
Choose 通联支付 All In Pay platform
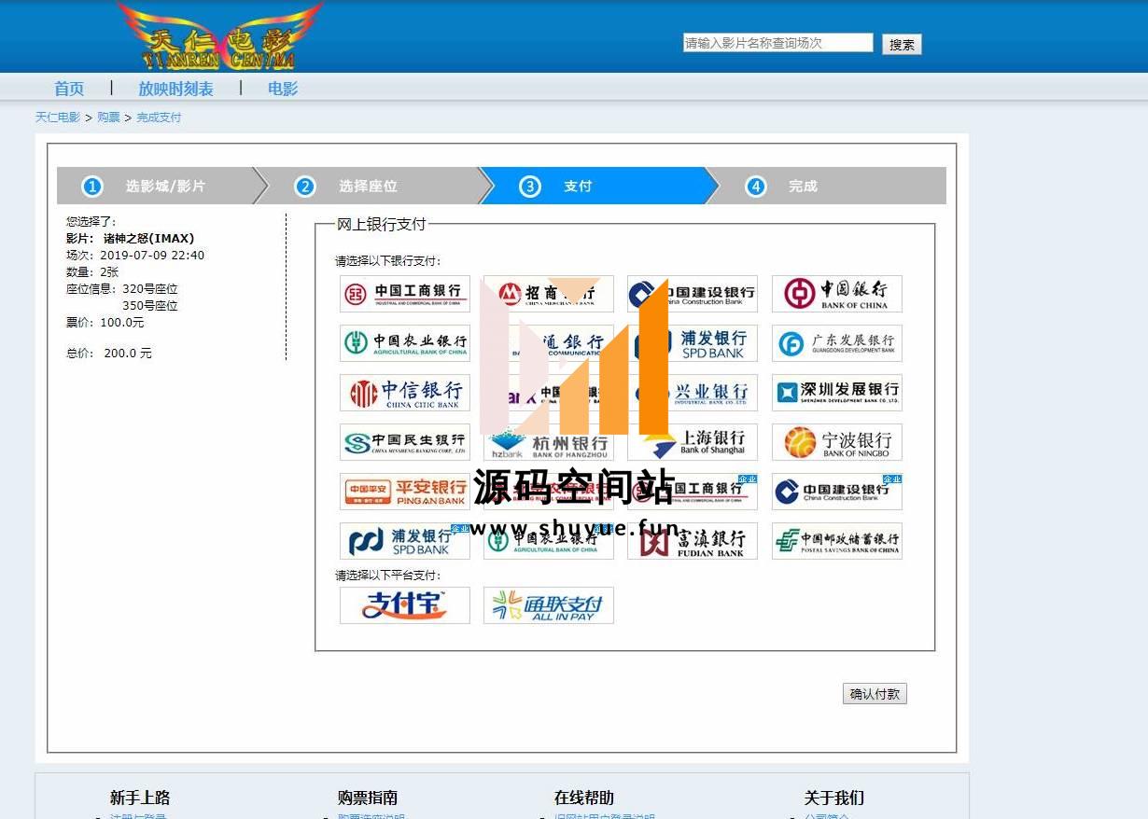click(x=549, y=605)
